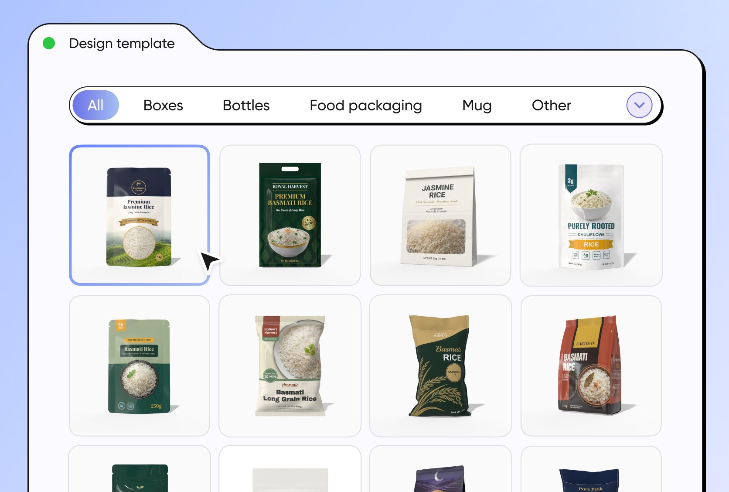Filter by Food packaging tab
The image size is (729, 492).
tap(366, 106)
